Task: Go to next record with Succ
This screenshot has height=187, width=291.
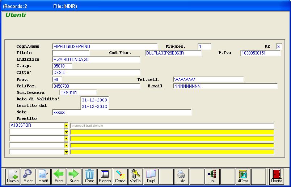Action: click(74, 177)
